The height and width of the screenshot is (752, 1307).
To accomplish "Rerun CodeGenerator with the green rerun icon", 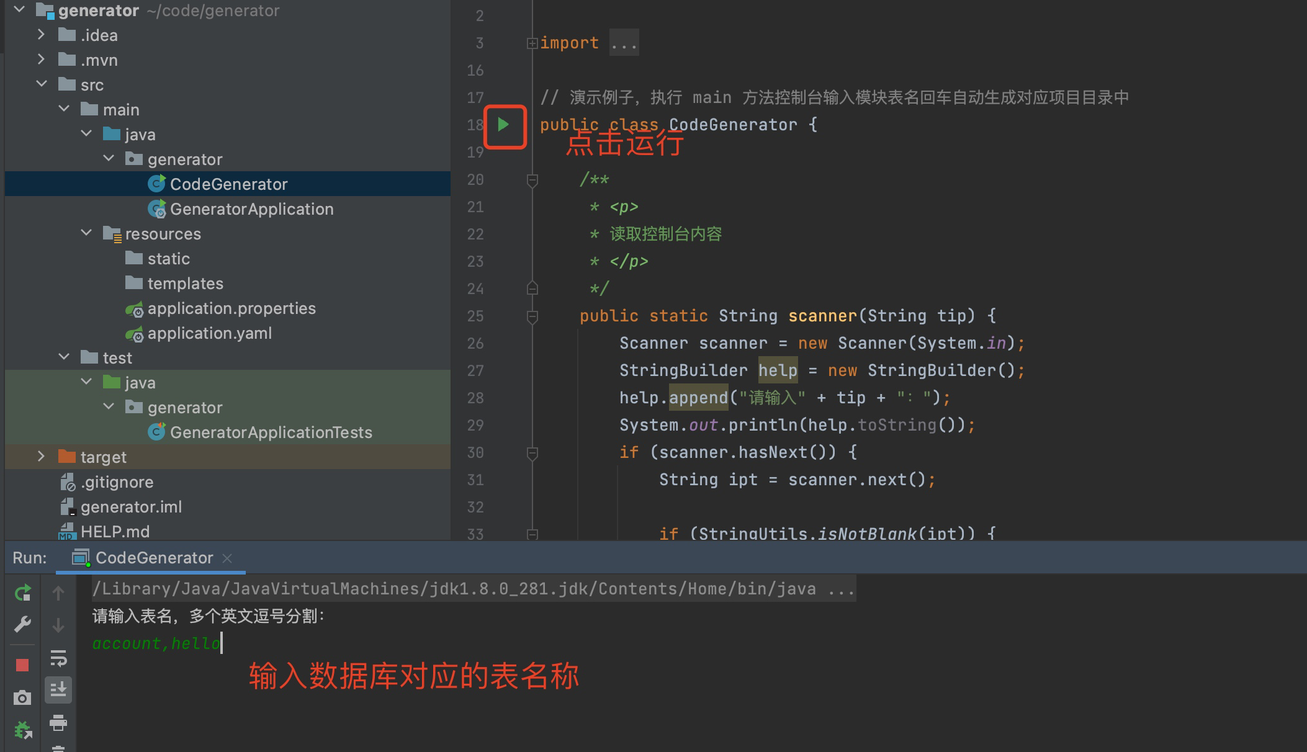I will click(22, 593).
